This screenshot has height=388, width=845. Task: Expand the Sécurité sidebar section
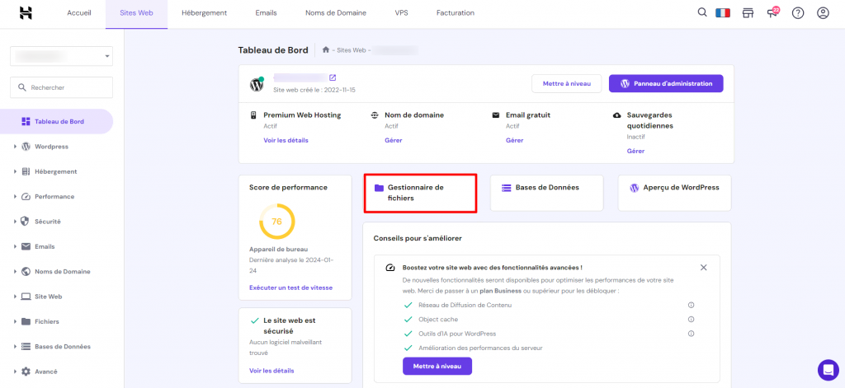(47, 222)
